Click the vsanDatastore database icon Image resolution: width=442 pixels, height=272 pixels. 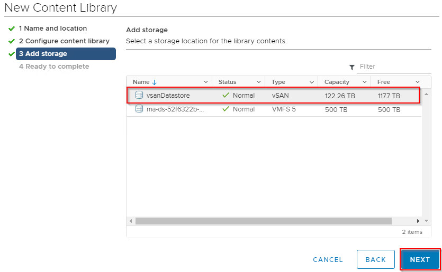[x=139, y=95]
